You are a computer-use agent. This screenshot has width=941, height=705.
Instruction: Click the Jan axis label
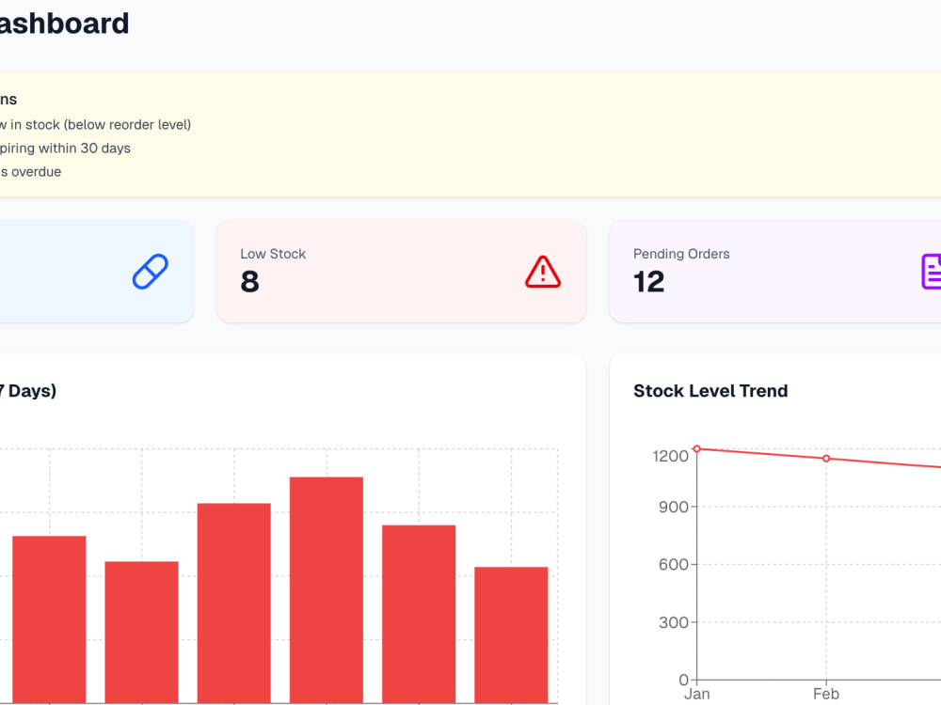point(696,695)
